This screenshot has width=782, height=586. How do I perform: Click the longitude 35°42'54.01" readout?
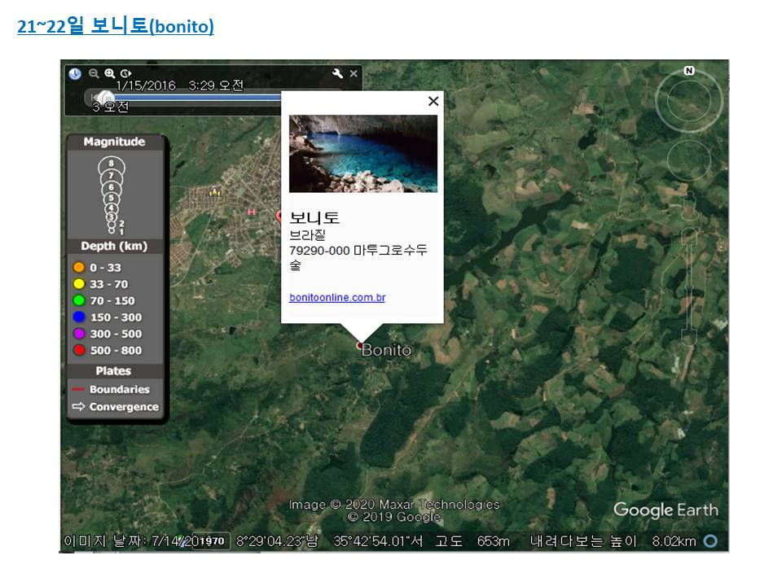tap(378, 541)
